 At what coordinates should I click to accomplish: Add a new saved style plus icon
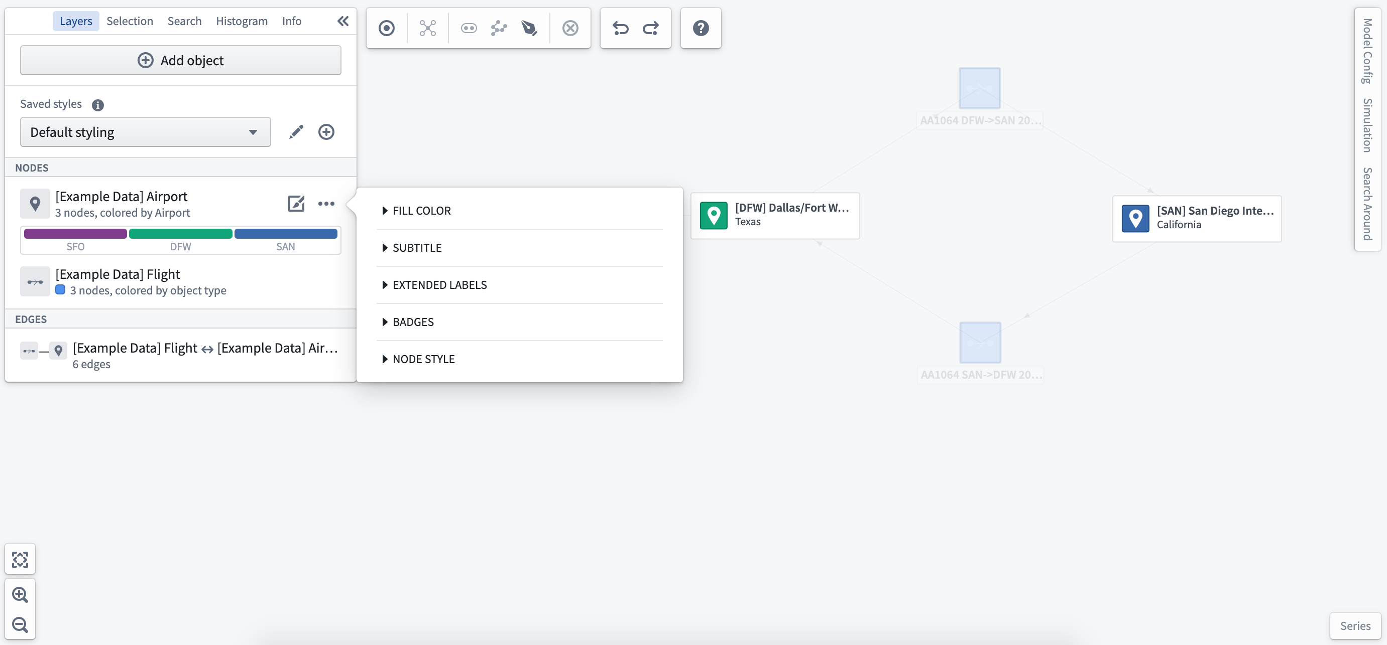pos(326,132)
